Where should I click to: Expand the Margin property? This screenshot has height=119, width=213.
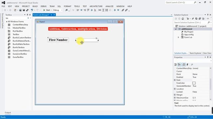pos(175,95)
